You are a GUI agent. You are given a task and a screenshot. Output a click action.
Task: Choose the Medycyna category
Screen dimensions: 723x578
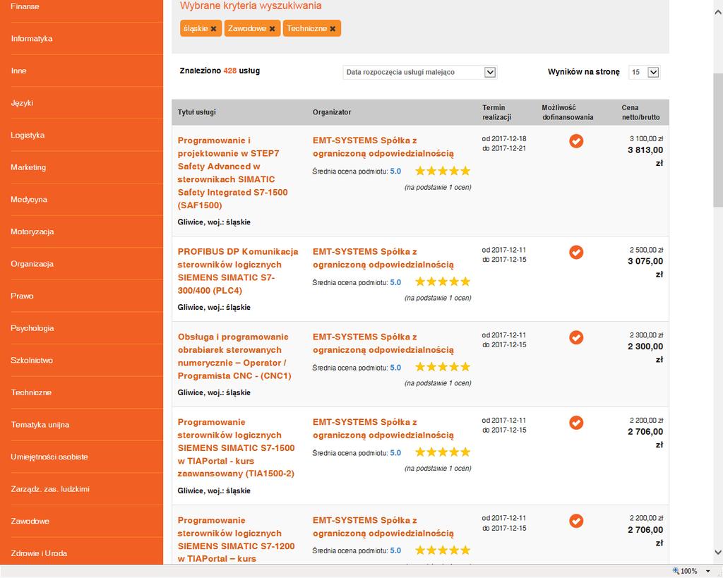pyautogui.click(x=29, y=200)
